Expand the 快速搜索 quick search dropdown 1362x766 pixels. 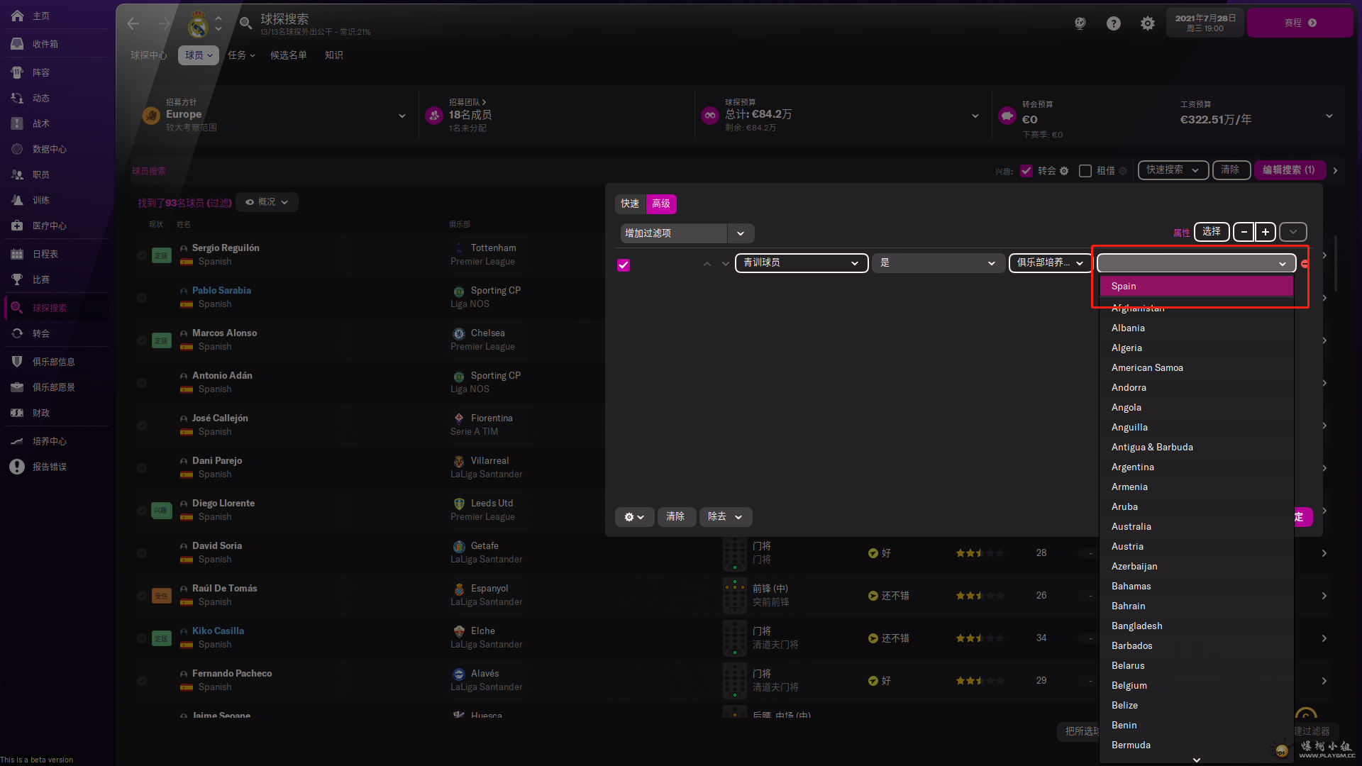click(1173, 170)
